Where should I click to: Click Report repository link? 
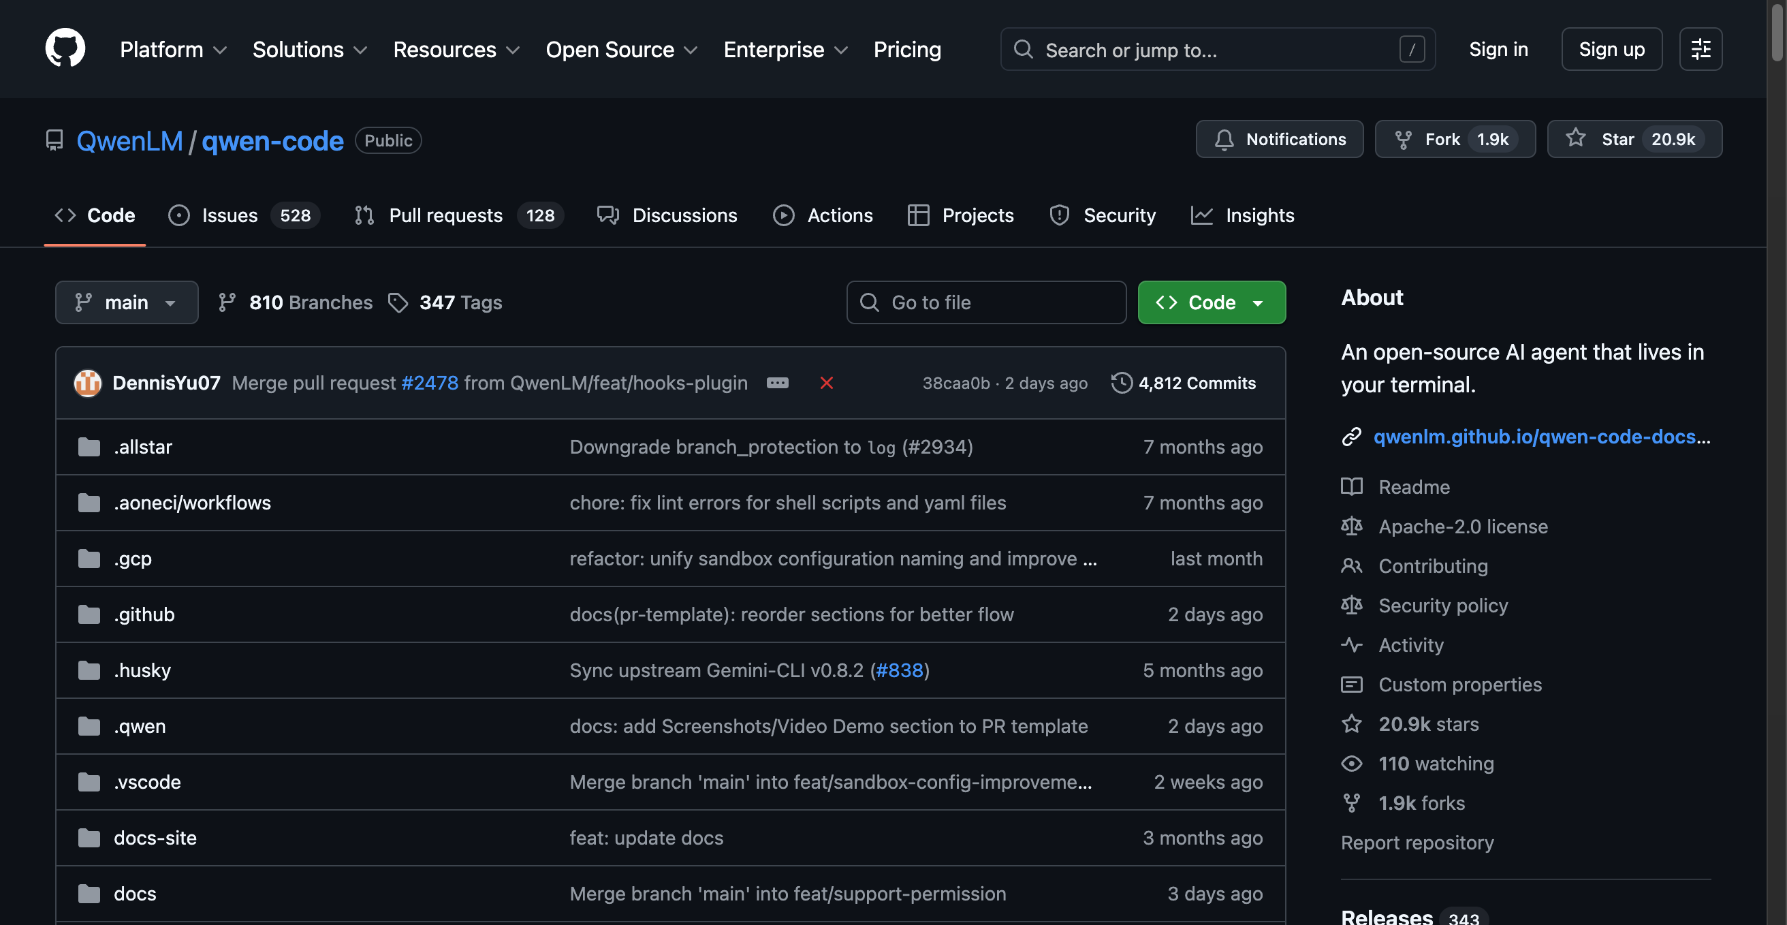(x=1417, y=843)
